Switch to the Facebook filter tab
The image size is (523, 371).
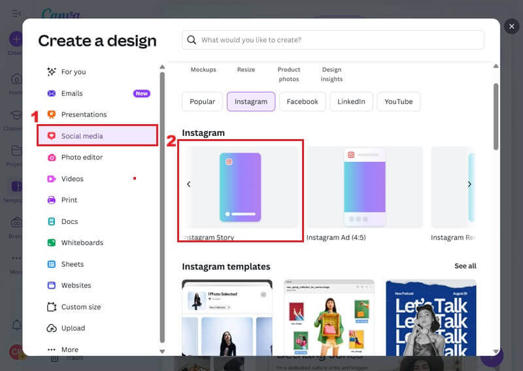(302, 102)
